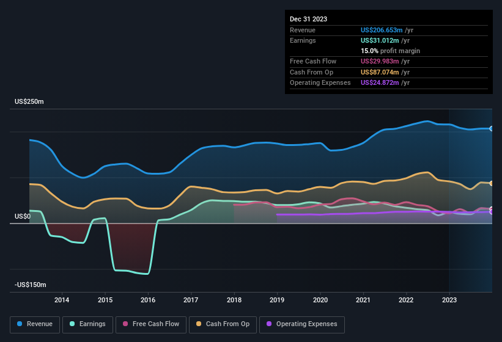The height and width of the screenshot is (342, 502).
Task: Click the 2016 x-axis label
Action: tap(148, 300)
